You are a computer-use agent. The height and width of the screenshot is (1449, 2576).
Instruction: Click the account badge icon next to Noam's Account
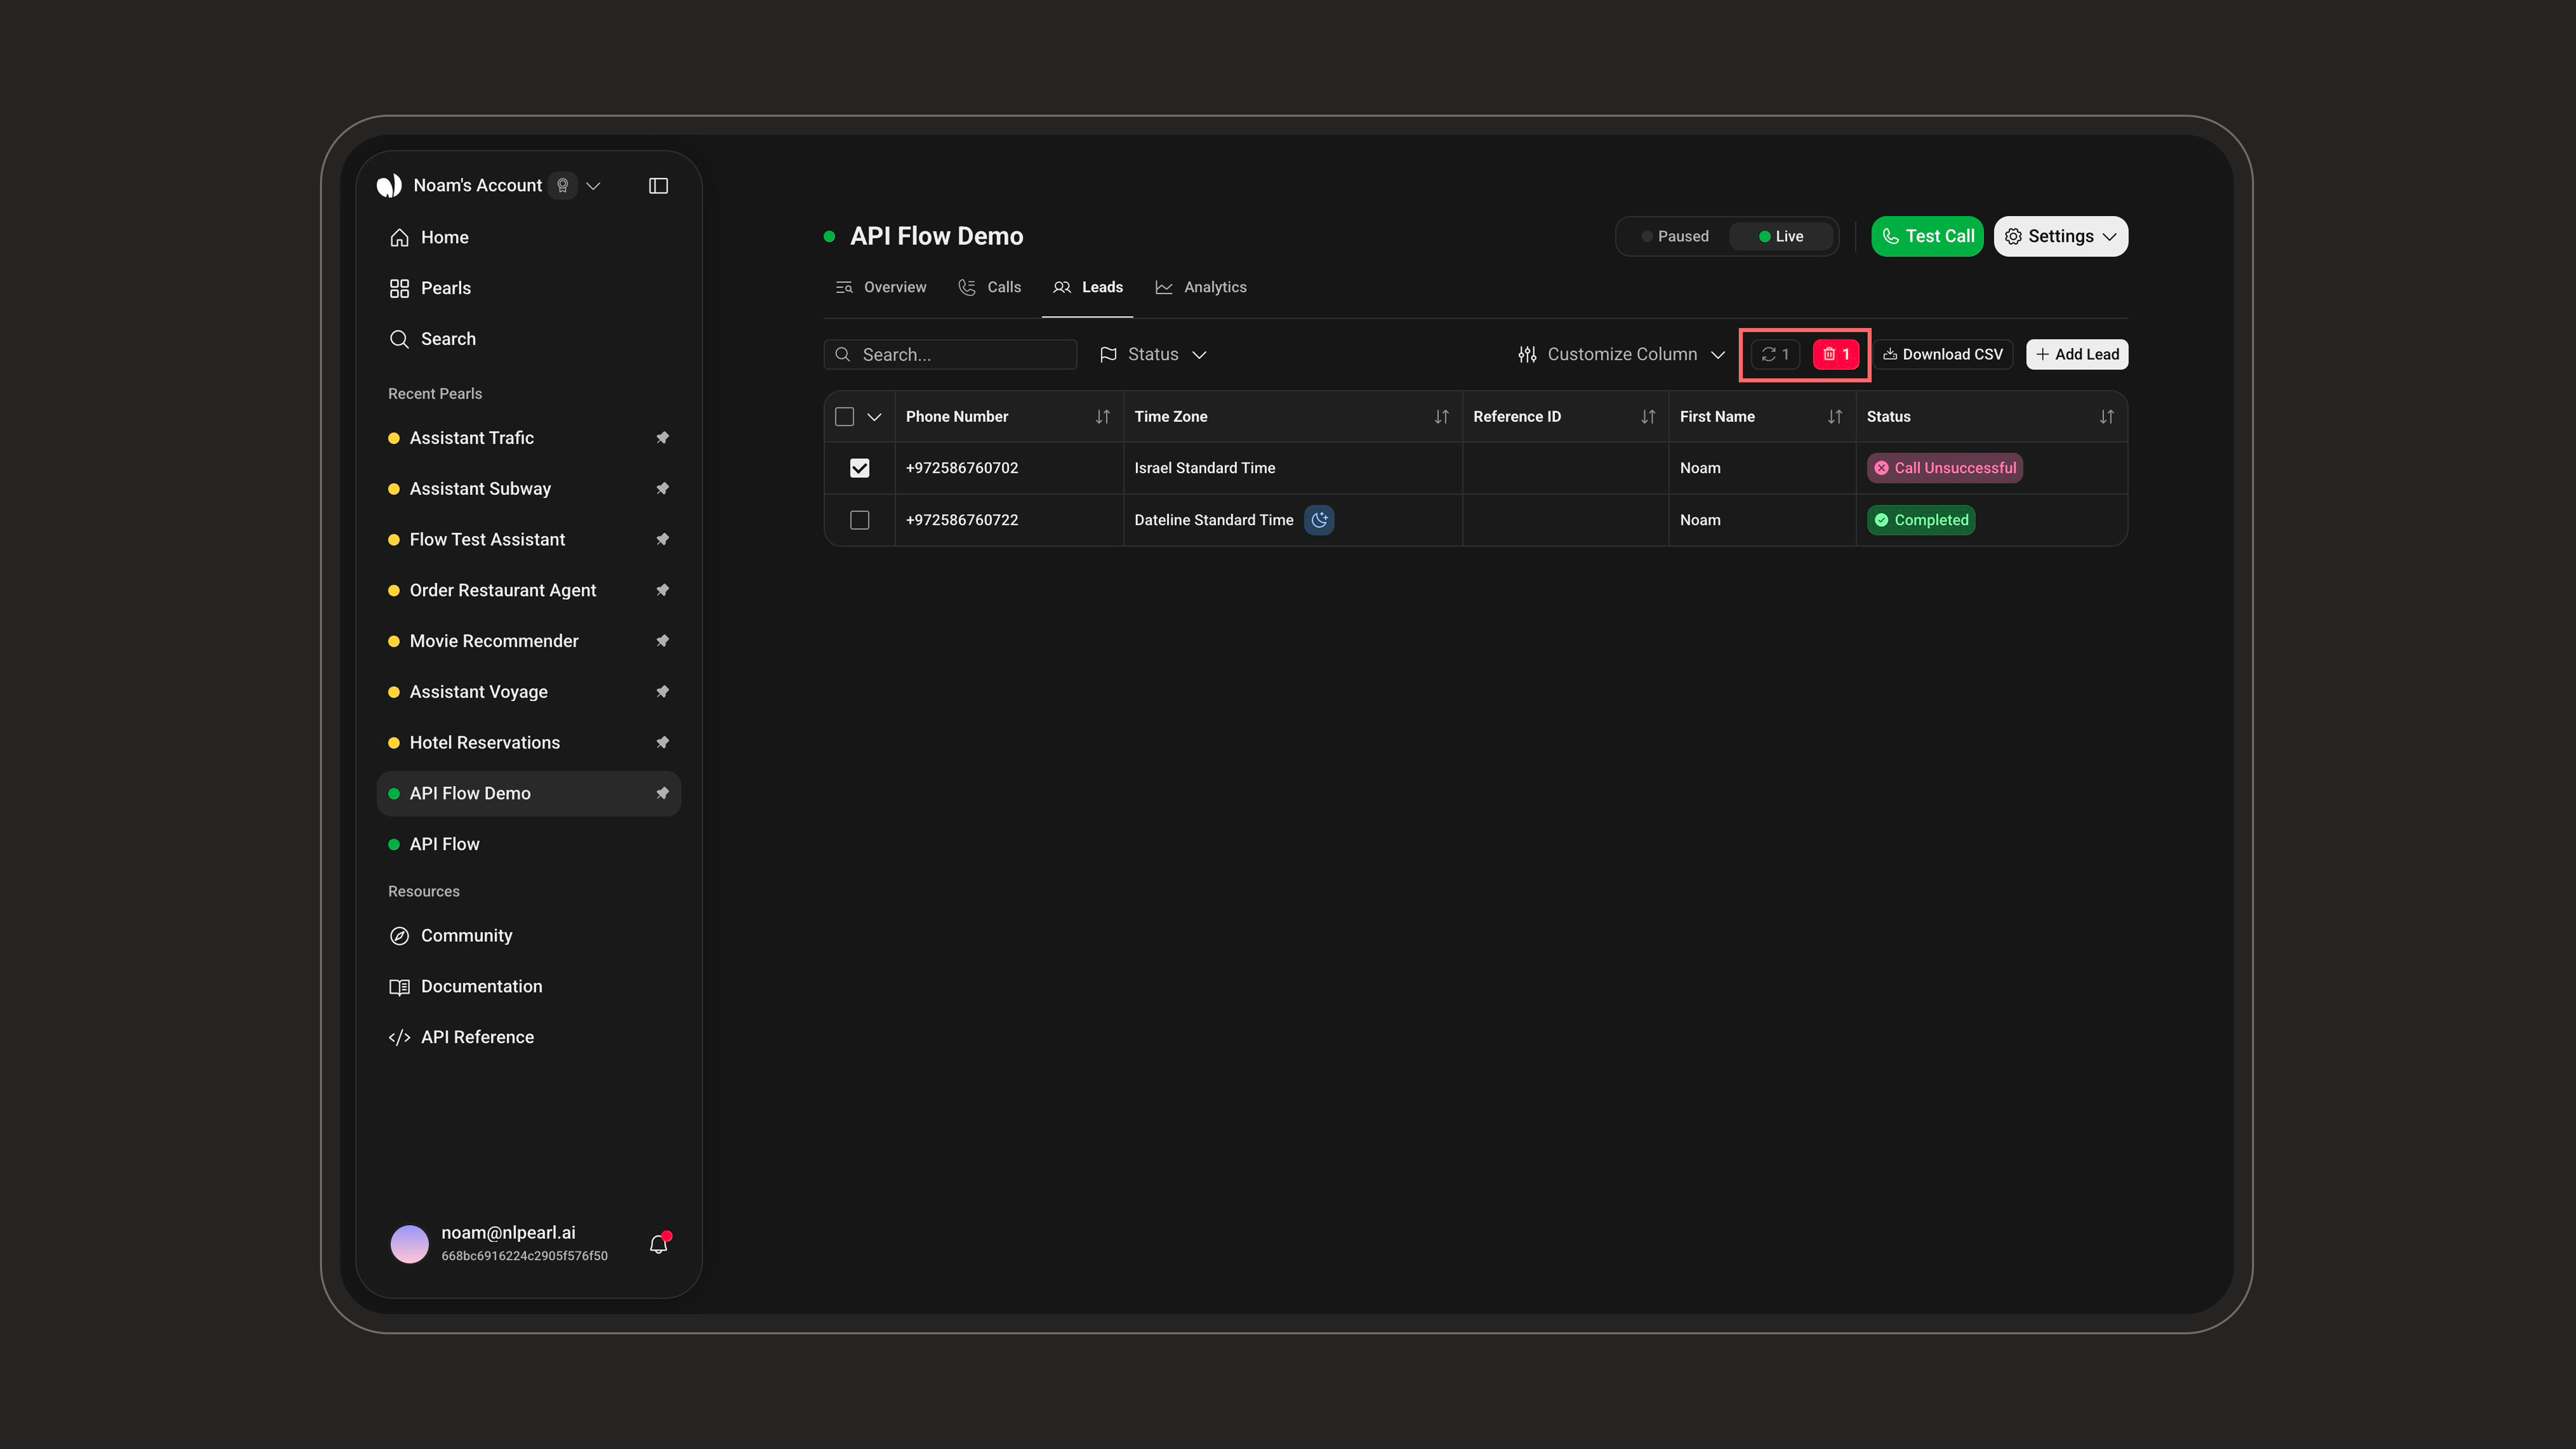563,186
